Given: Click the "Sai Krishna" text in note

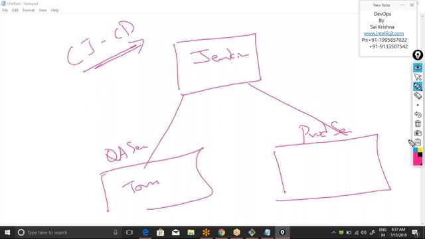Looking at the screenshot, I should pyautogui.click(x=382, y=27).
